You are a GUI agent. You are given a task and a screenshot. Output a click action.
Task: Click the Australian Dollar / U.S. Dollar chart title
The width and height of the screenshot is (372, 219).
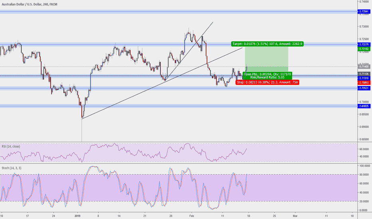click(x=30, y=4)
